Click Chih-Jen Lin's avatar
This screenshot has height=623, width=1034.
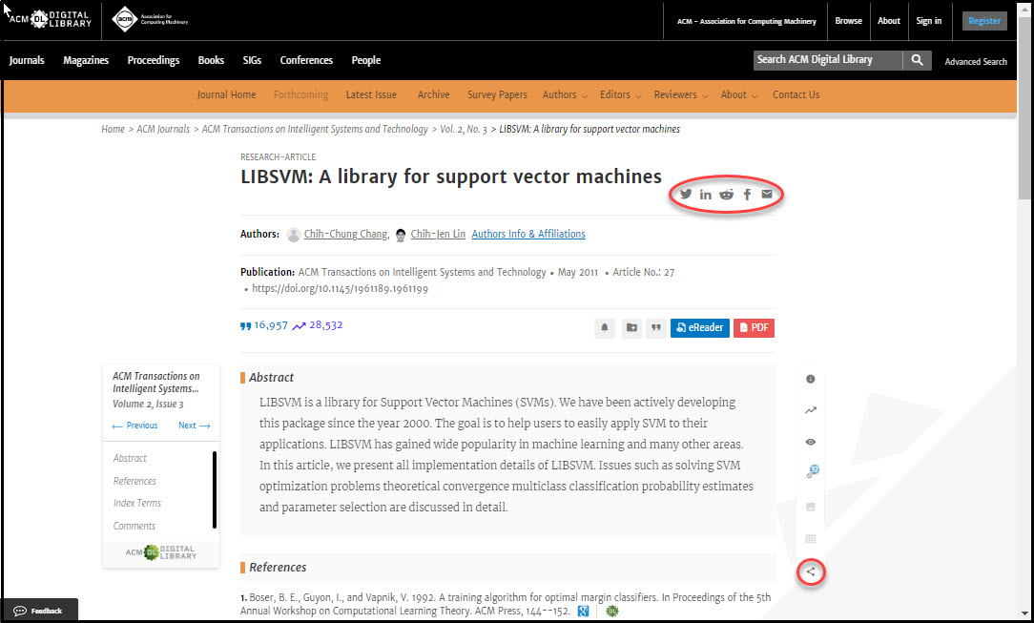pyautogui.click(x=401, y=235)
